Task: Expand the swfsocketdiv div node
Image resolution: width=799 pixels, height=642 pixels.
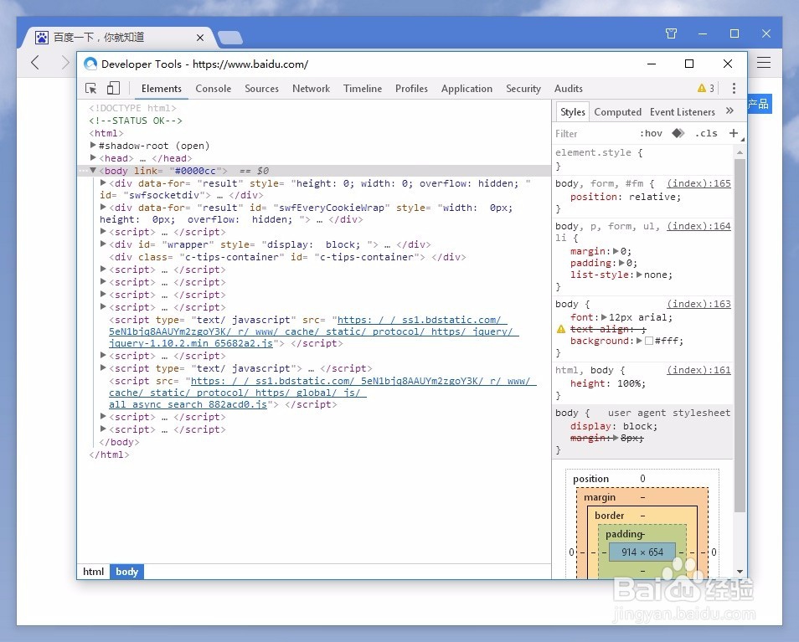Action: (104, 182)
